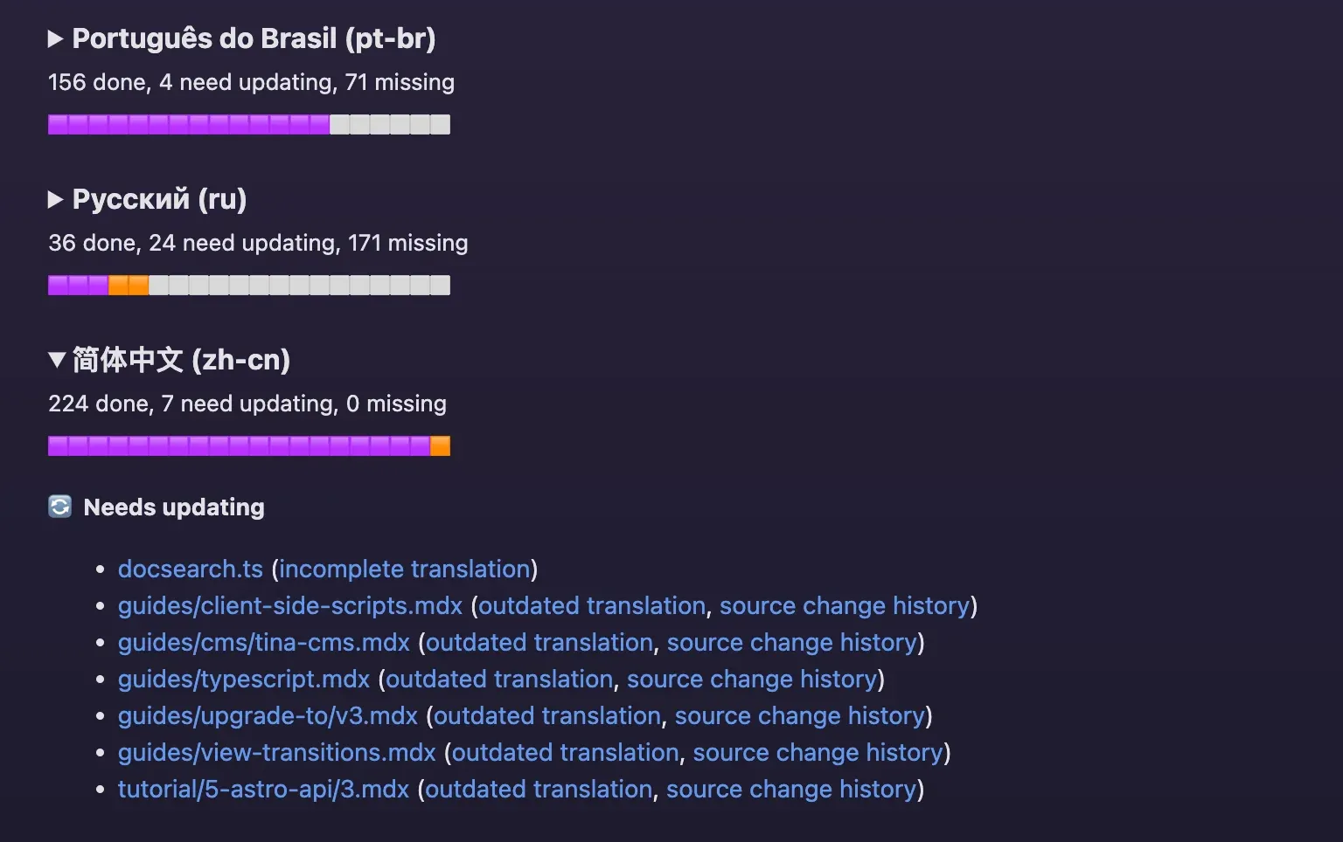The width and height of the screenshot is (1343, 842).
Task: Open guides/cms/tina-cms.mdx
Action: 264,642
